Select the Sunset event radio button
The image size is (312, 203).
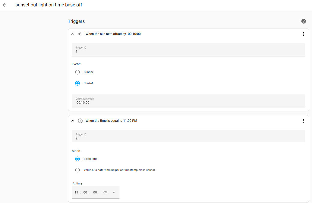pyautogui.click(x=77, y=83)
